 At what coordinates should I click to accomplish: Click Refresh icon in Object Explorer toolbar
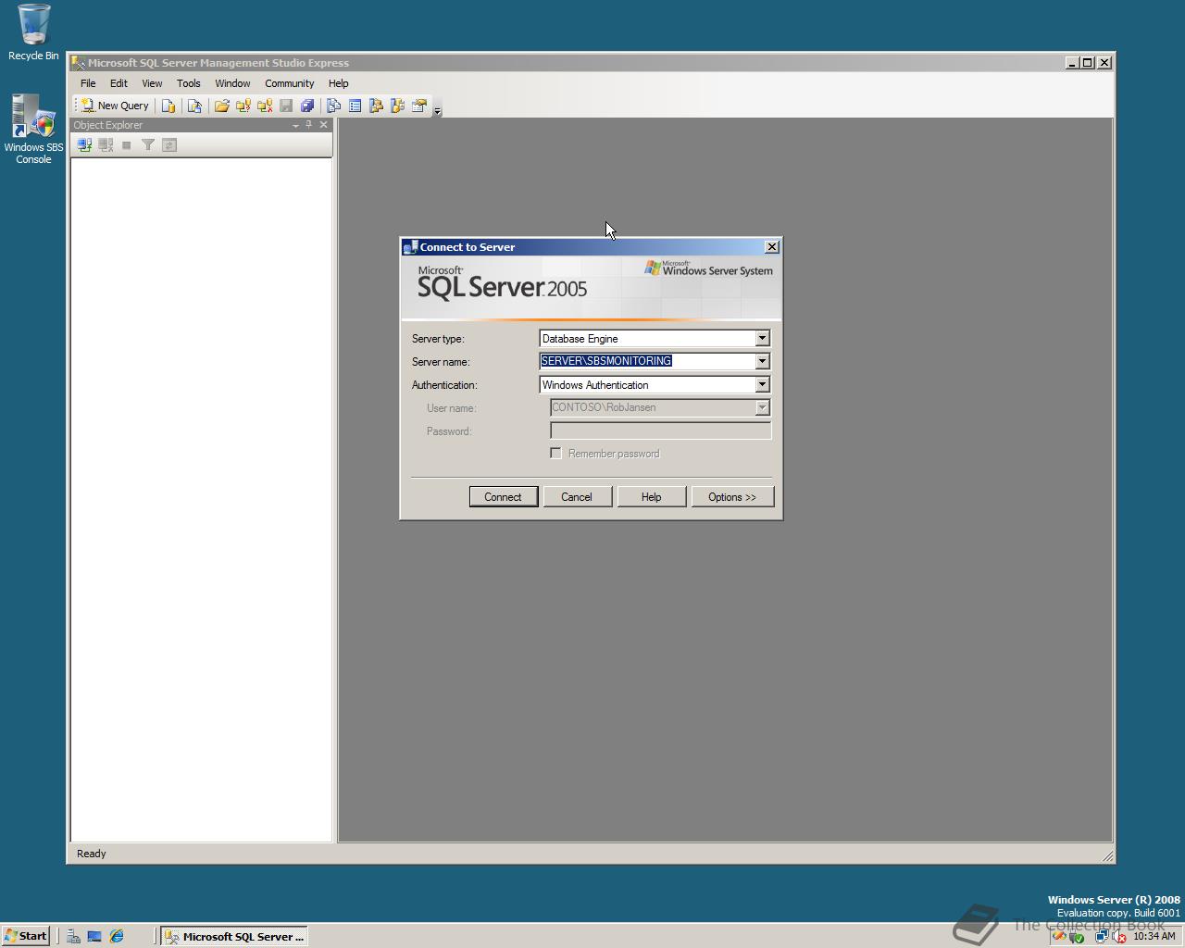tap(169, 144)
